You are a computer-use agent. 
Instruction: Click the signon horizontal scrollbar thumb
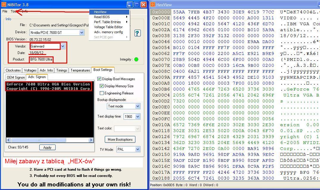pyautogui.click(x=39, y=140)
